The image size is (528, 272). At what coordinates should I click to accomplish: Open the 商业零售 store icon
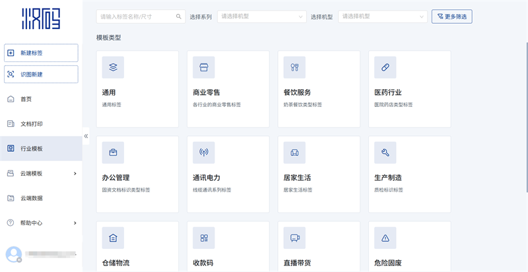204,67
